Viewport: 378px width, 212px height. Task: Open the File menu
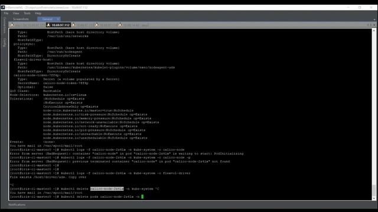(x=6, y=13)
